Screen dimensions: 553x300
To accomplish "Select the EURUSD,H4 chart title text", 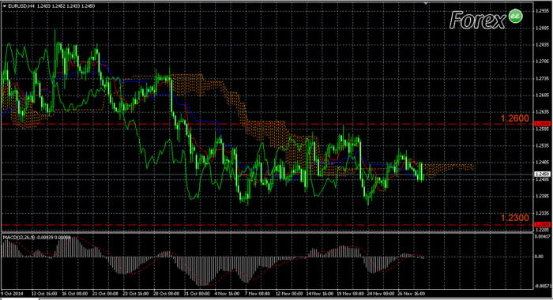I will point(21,6).
